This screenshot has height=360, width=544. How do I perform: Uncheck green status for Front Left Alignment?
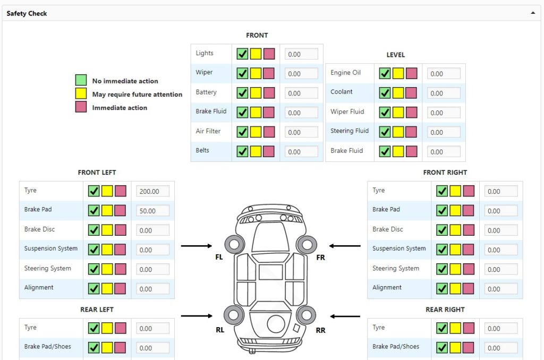[93, 288]
